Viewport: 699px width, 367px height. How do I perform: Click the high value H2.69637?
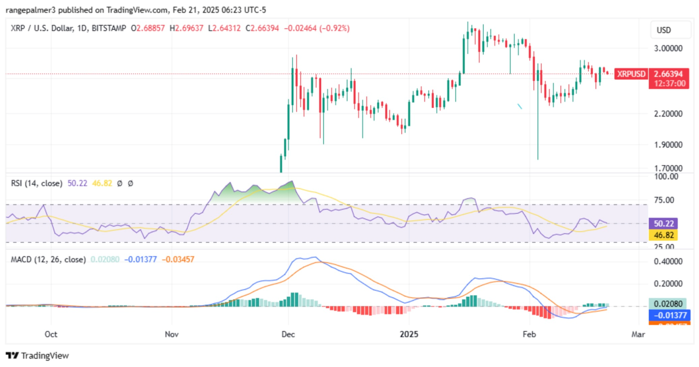(187, 28)
